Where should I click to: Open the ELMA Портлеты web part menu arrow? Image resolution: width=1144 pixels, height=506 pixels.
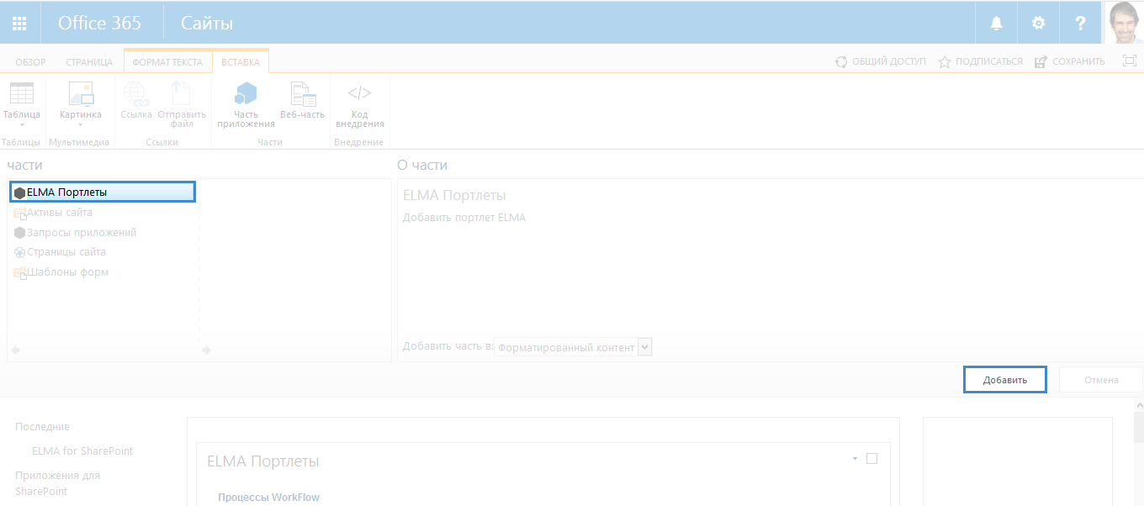(x=855, y=459)
